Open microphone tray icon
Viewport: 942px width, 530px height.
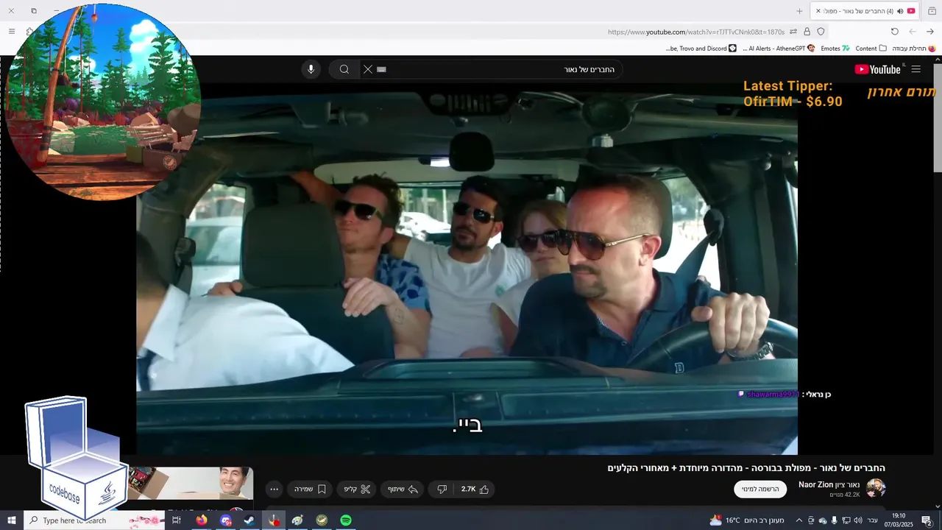[835, 520]
